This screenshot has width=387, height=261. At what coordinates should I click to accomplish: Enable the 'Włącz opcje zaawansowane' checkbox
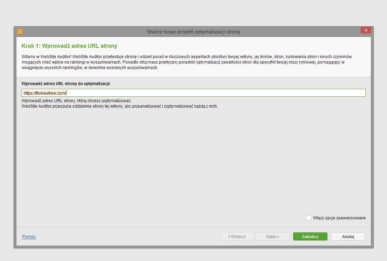coord(309,218)
